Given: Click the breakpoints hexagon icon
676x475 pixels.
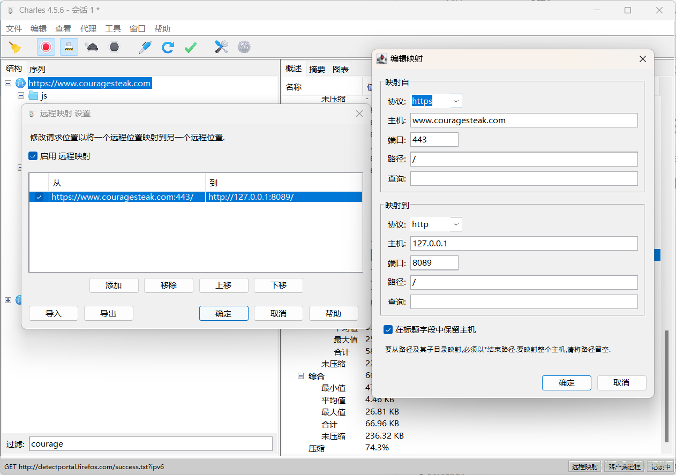Looking at the screenshot, I should coord(114,47).
